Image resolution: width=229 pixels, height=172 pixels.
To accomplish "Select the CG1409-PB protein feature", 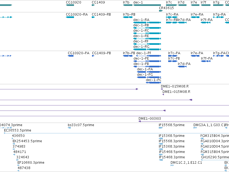I will pyautogui.click(x=93, y=56).
